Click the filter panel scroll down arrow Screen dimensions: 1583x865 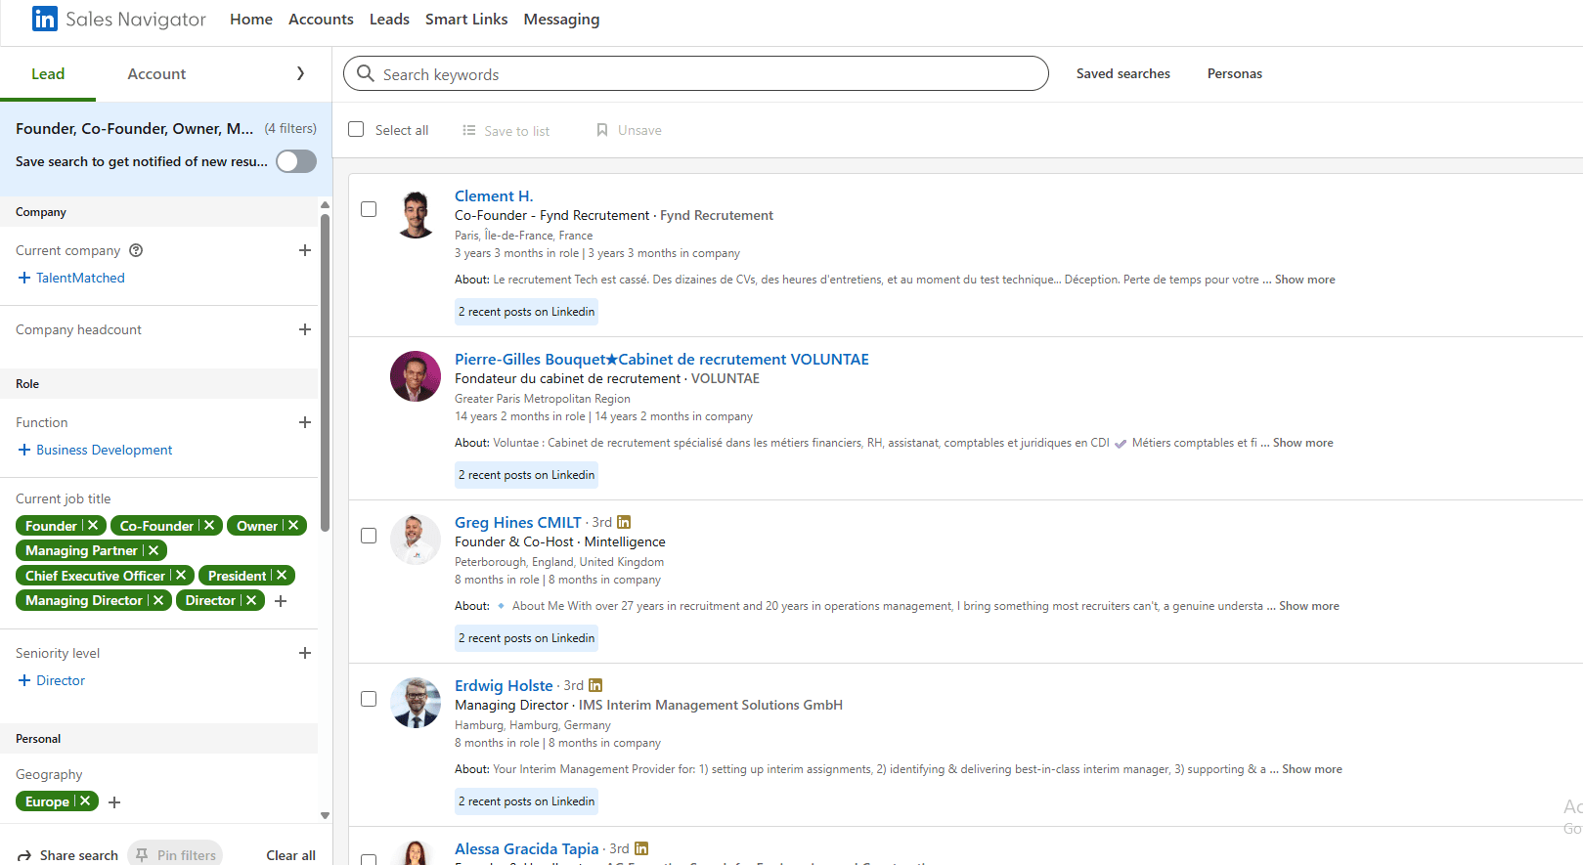325,815
